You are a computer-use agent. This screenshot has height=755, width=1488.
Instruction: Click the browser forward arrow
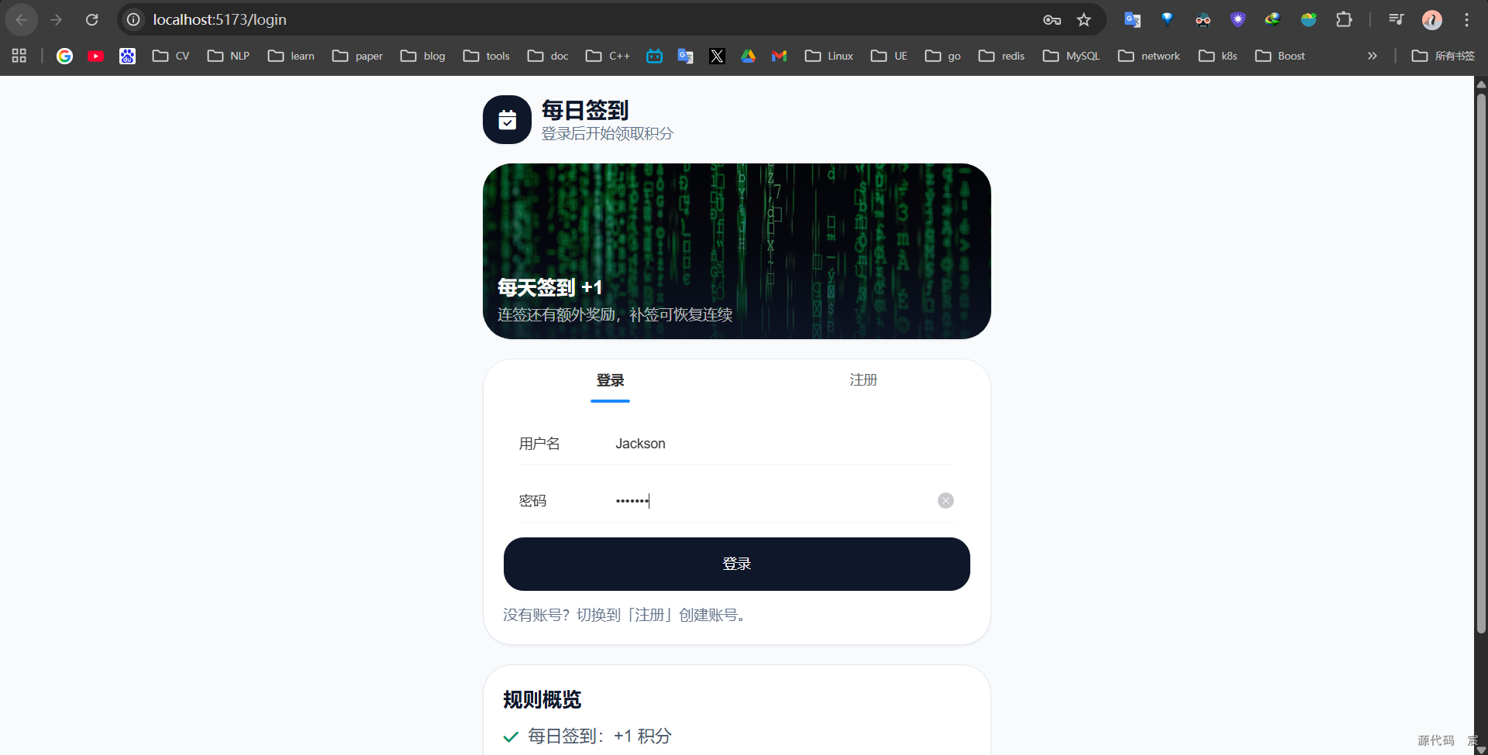tap(56, 19)
